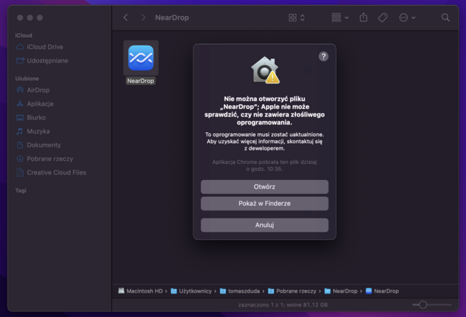Click the Share toolbar icon
The image size is (466, 317).
[363, 17]
